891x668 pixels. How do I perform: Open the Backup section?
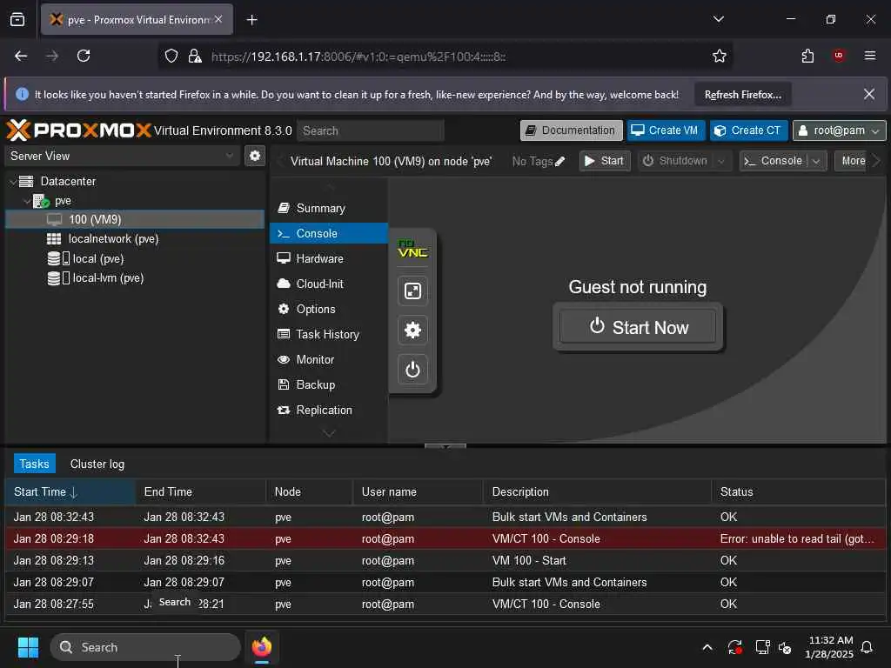coord(328,384)
